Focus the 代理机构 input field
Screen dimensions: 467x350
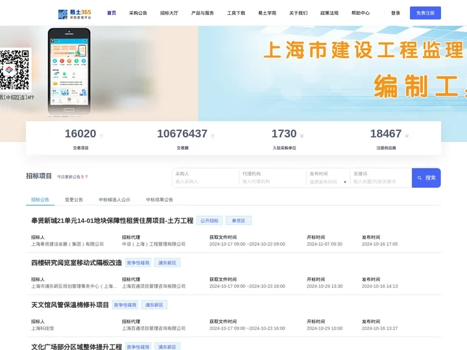click(272, 181)
